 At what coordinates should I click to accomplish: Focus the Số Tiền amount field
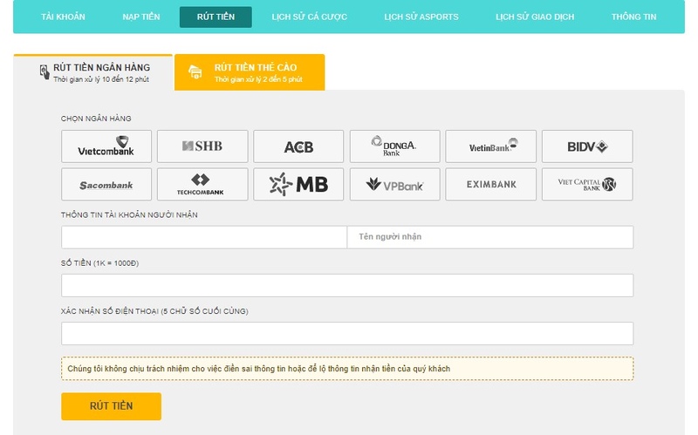(x=347, y=285)
